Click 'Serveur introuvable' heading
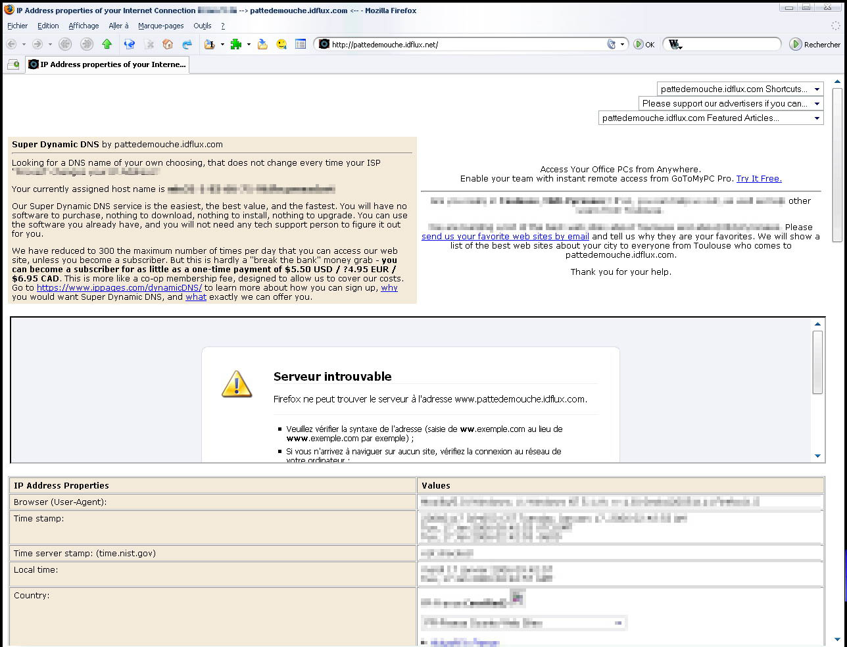 tap(332, 376)
